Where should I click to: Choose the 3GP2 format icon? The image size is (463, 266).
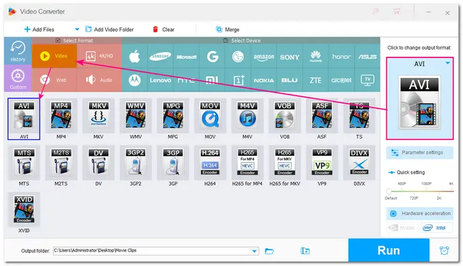click(x=136, y=162)
